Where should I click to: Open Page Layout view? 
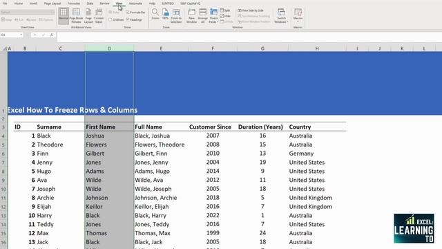point(88,16)
